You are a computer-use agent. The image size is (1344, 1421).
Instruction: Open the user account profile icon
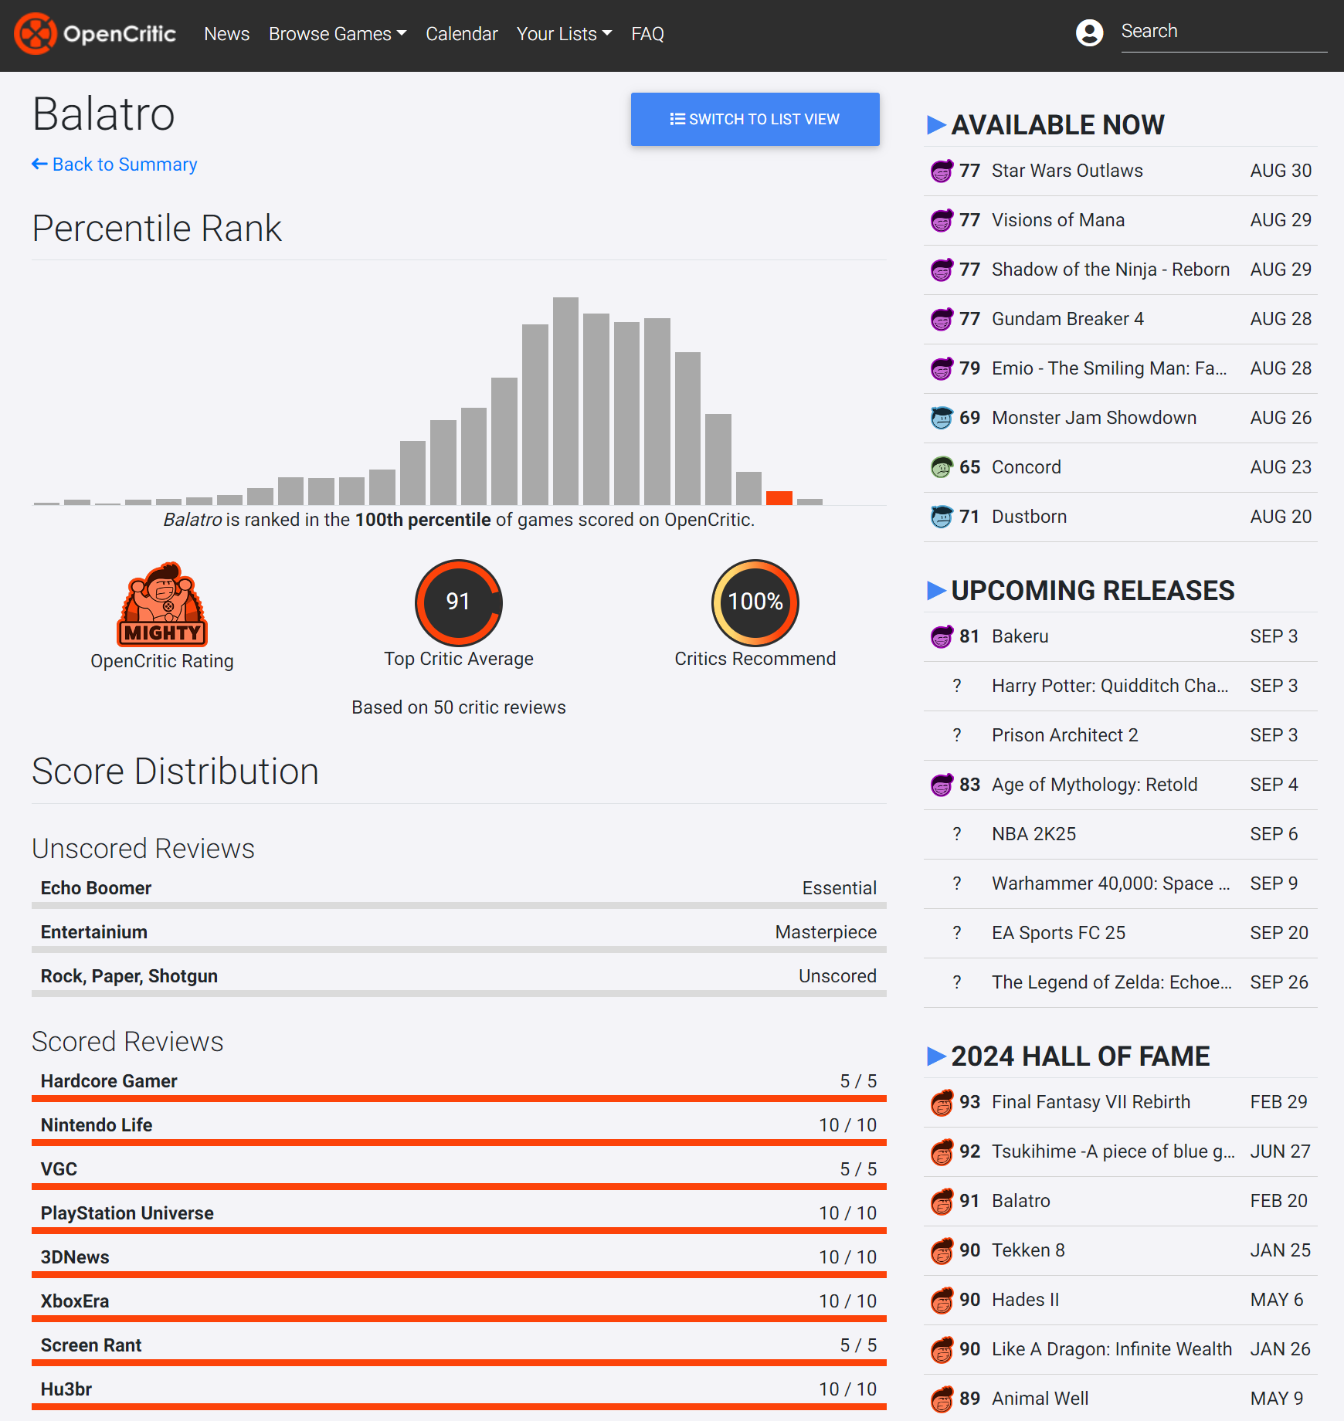pyautogui.click(x=1089, y=32)
